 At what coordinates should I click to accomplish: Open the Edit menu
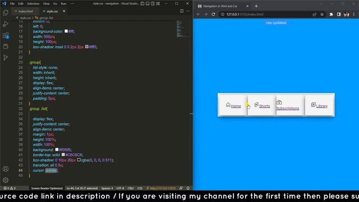point(21,4)
